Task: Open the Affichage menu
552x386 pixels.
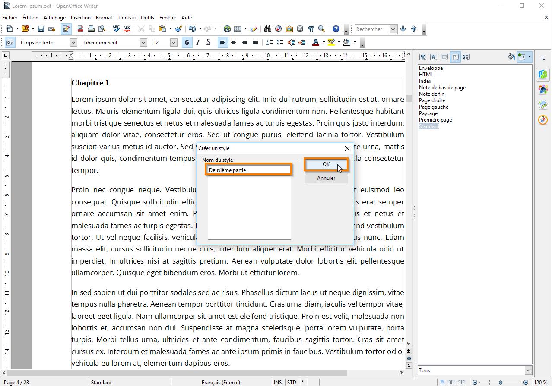Action: coord(55,18)
